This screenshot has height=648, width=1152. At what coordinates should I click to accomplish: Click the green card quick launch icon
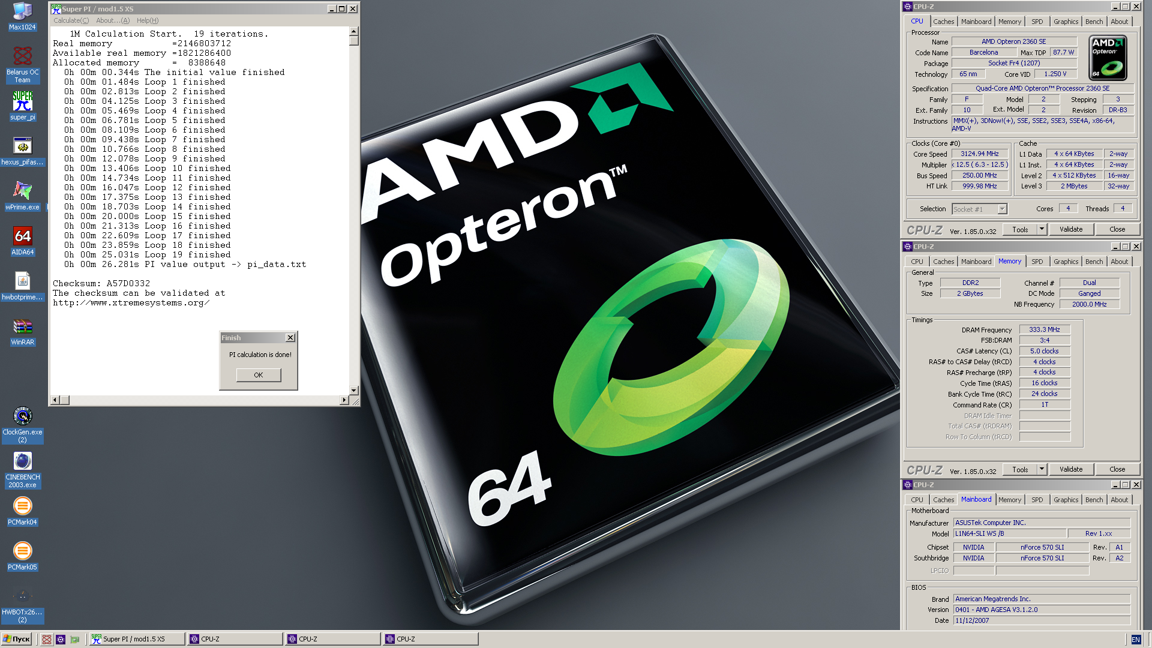[x=75, y=639]
